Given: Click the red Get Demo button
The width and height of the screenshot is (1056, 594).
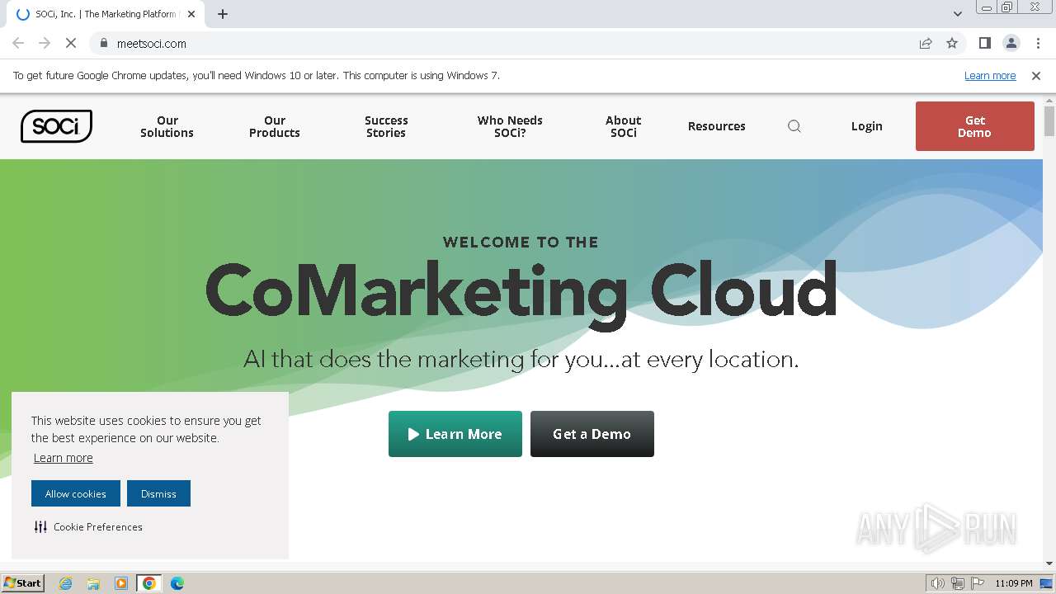Looking at the screenshot, I should 974,126.
